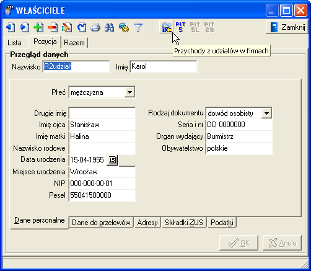Click the refresh document icon
The width and height of the screenshot is (311, 271).
[x=81, y=27]
